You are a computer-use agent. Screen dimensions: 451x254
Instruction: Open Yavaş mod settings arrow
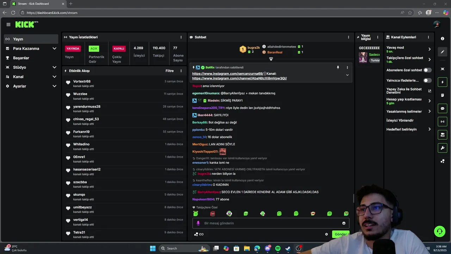click(430, 49)
